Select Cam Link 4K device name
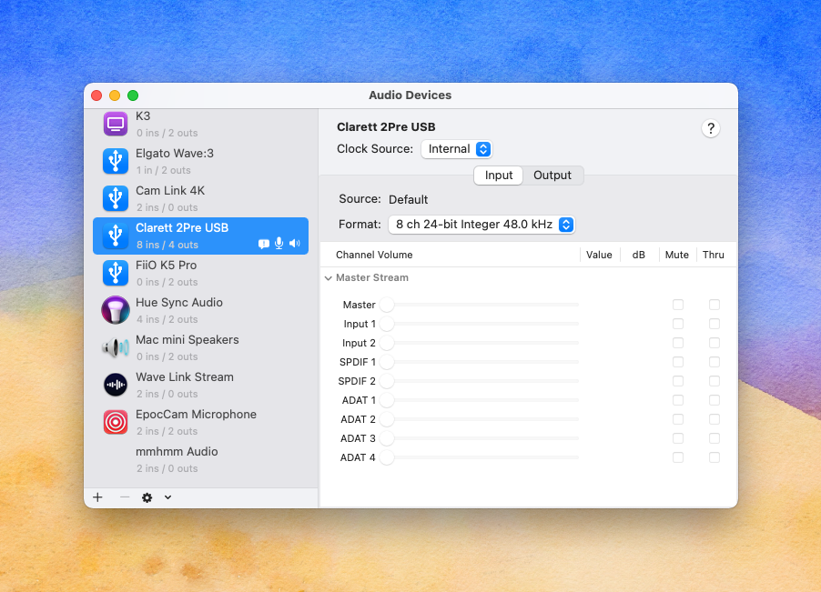Screen dimensions: 821x592 (x=170, y=190)
